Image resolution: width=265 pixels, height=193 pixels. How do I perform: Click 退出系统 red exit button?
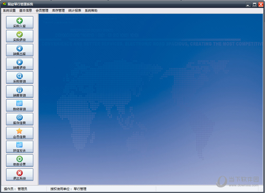tap(20, 174)
